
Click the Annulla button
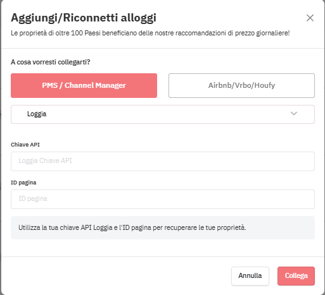(250, 276)
